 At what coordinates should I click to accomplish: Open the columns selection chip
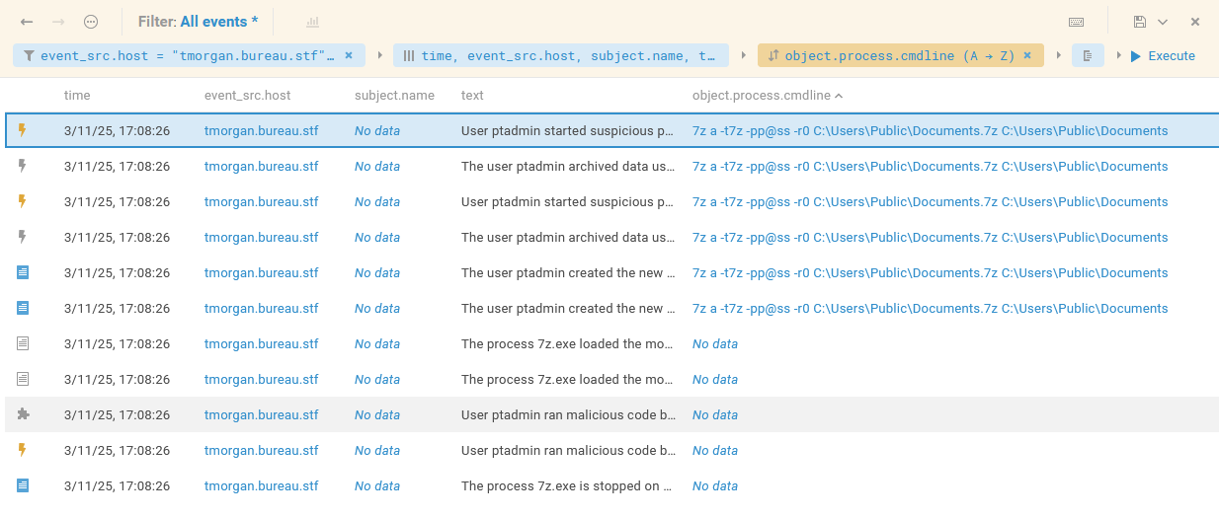pyautogui.click(x=560, y=55)
